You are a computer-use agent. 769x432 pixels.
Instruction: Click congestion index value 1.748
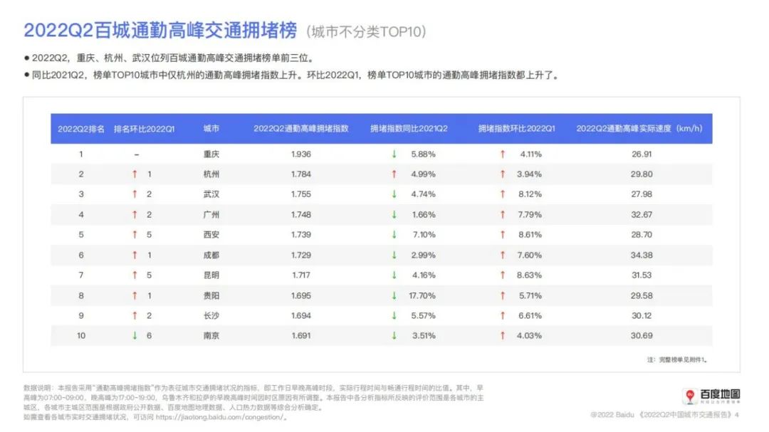pyautogui.click(x=301, y=215)
